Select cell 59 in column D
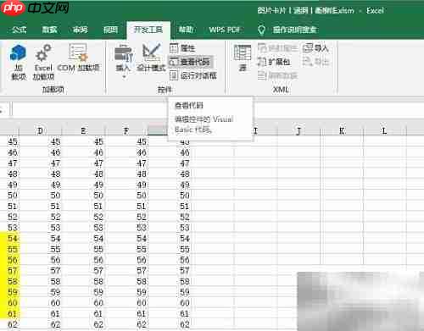Image resolution: width=424 pixels, height=331 pixels. click(x=40, y=292)
